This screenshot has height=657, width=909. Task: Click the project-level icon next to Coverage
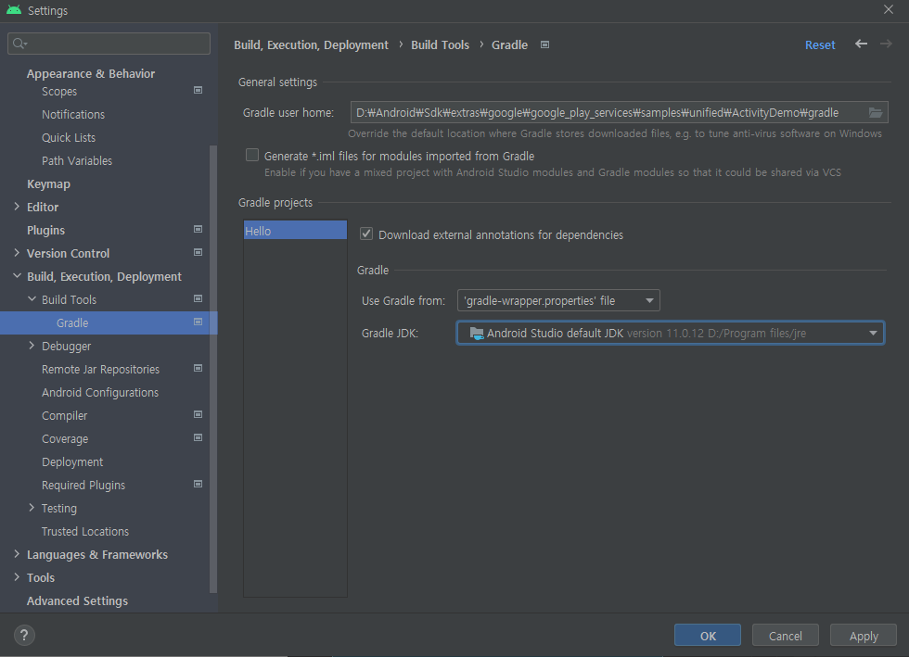coord(198,438)
